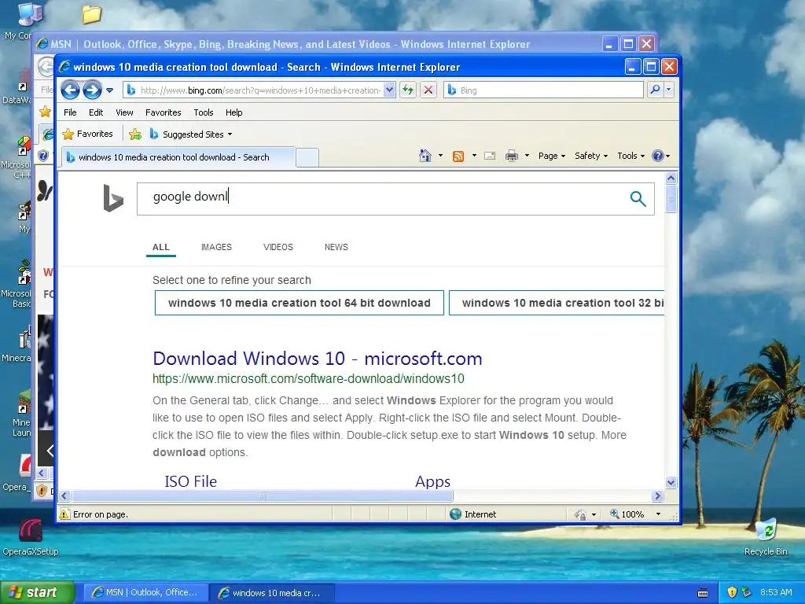This screenshot has width=805, height=604.
Task: Open the Apps sublink
Action: pos(433,481)
